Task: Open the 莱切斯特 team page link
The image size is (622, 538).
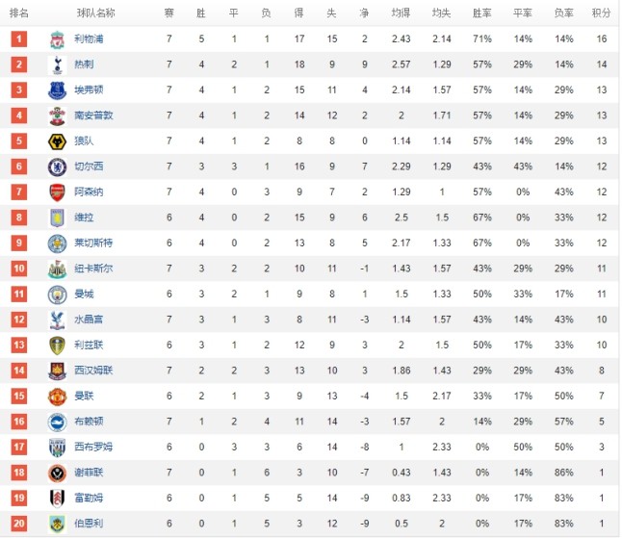Action: [93, 243]
